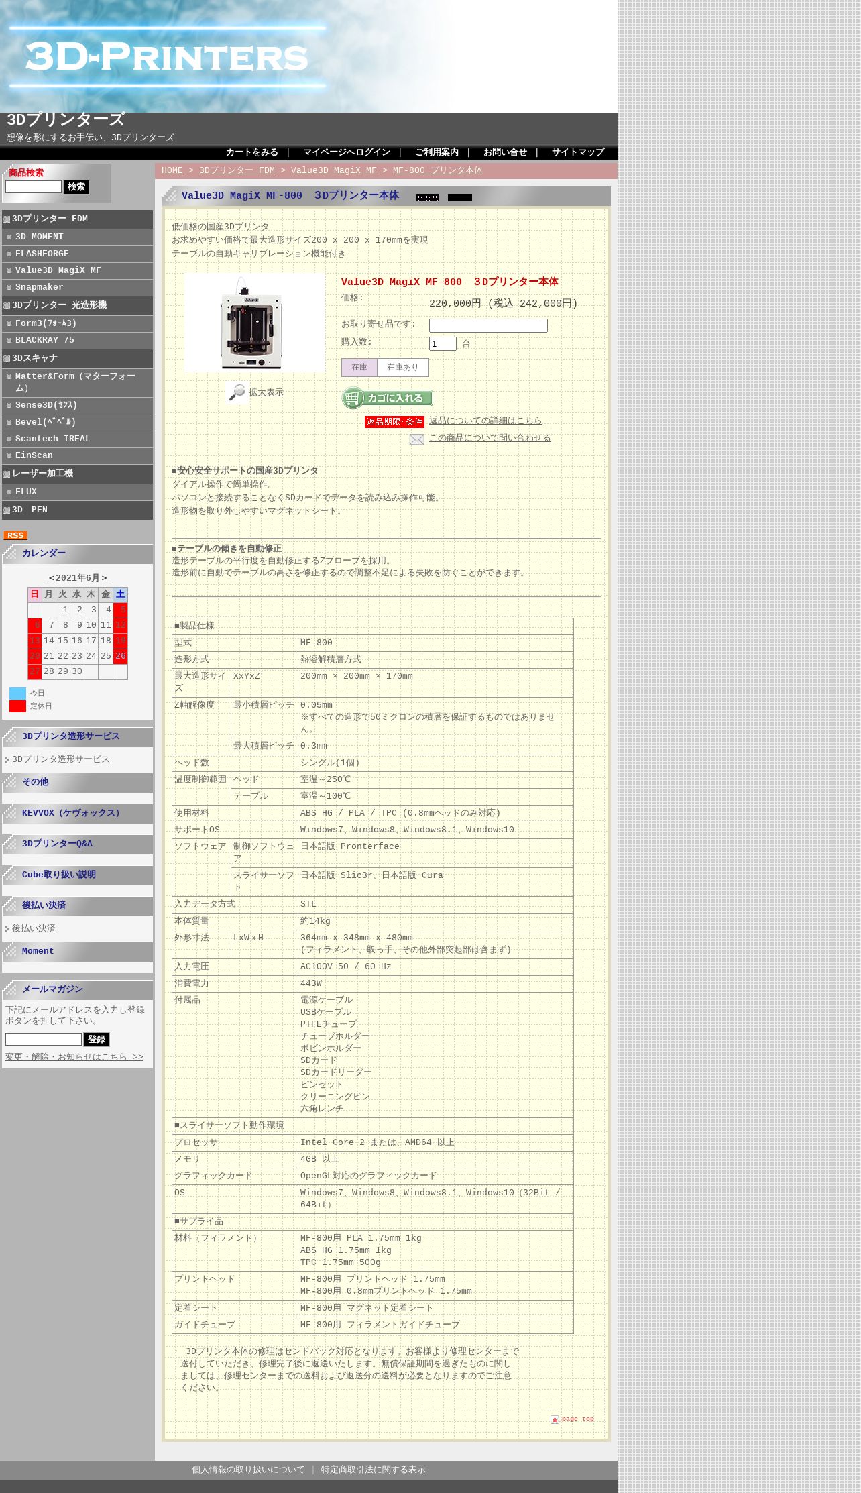Viewport: 861px width, 1493px height.
Task: Click the Value3D MagiX MF breadcrumb link
Action: 334,170
